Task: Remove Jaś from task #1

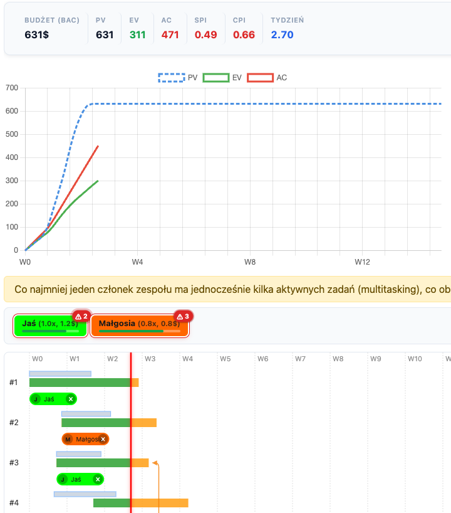Action: [x=71, y=399]
